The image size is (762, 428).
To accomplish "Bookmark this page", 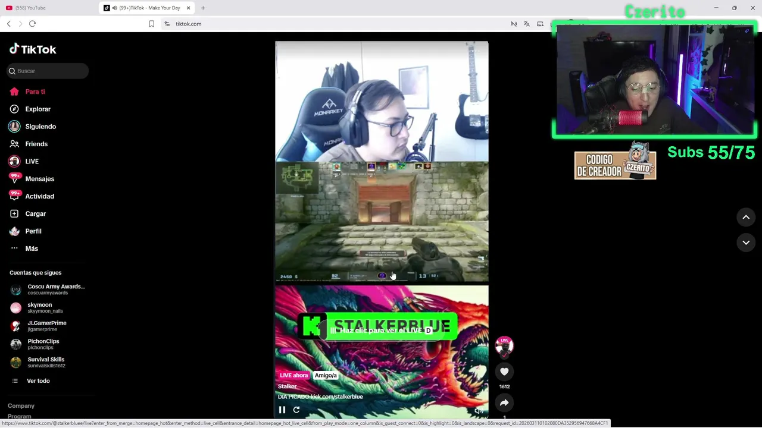I will tap(151, 24).
